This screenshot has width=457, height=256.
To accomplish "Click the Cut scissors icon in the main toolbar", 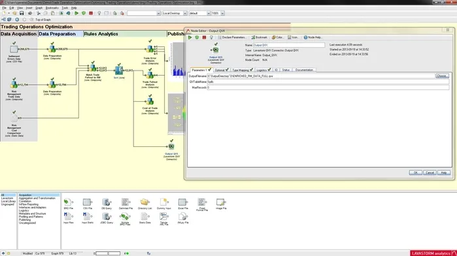I will click(x=38, y=14).
